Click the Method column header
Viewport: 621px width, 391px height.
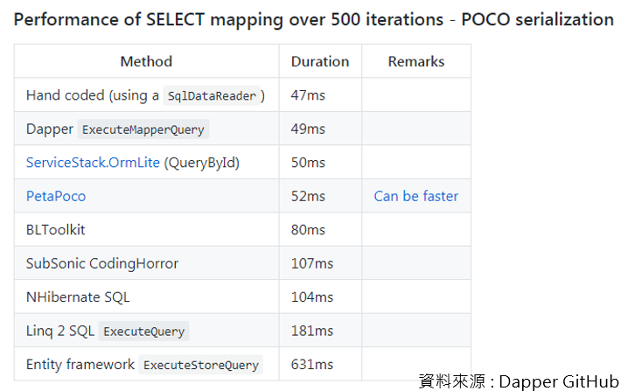(x=146, y=62)
